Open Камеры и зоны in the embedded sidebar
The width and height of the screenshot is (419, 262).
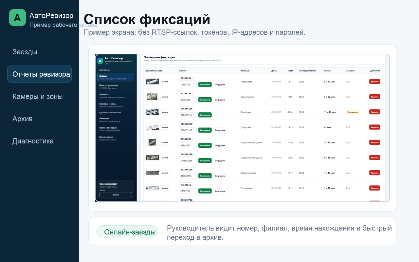coord(116,105)
